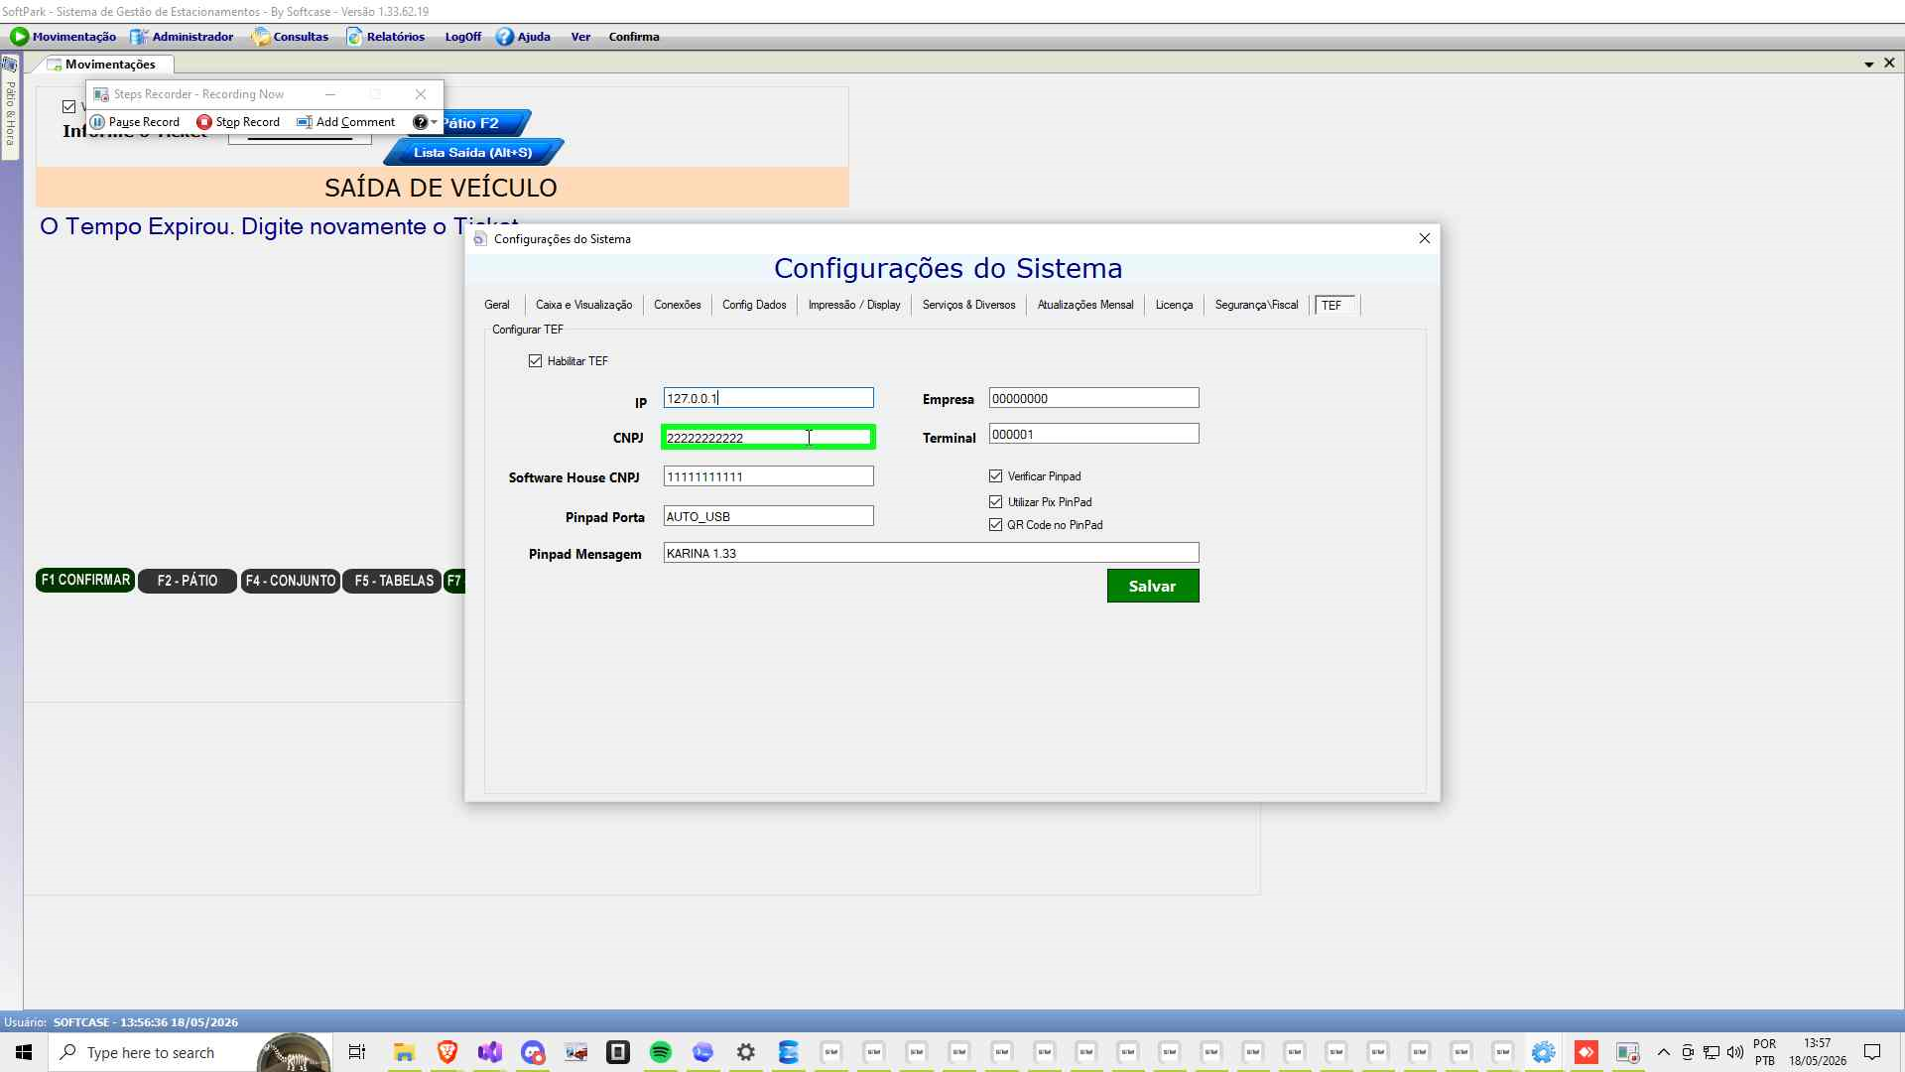
Task: Click the IP input field
Action: [x=768, y=398]
